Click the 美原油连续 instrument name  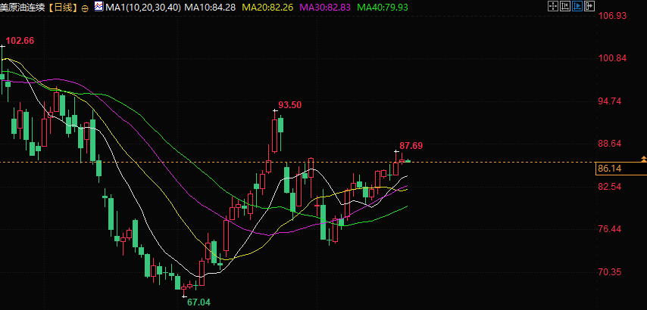[22, 8]
